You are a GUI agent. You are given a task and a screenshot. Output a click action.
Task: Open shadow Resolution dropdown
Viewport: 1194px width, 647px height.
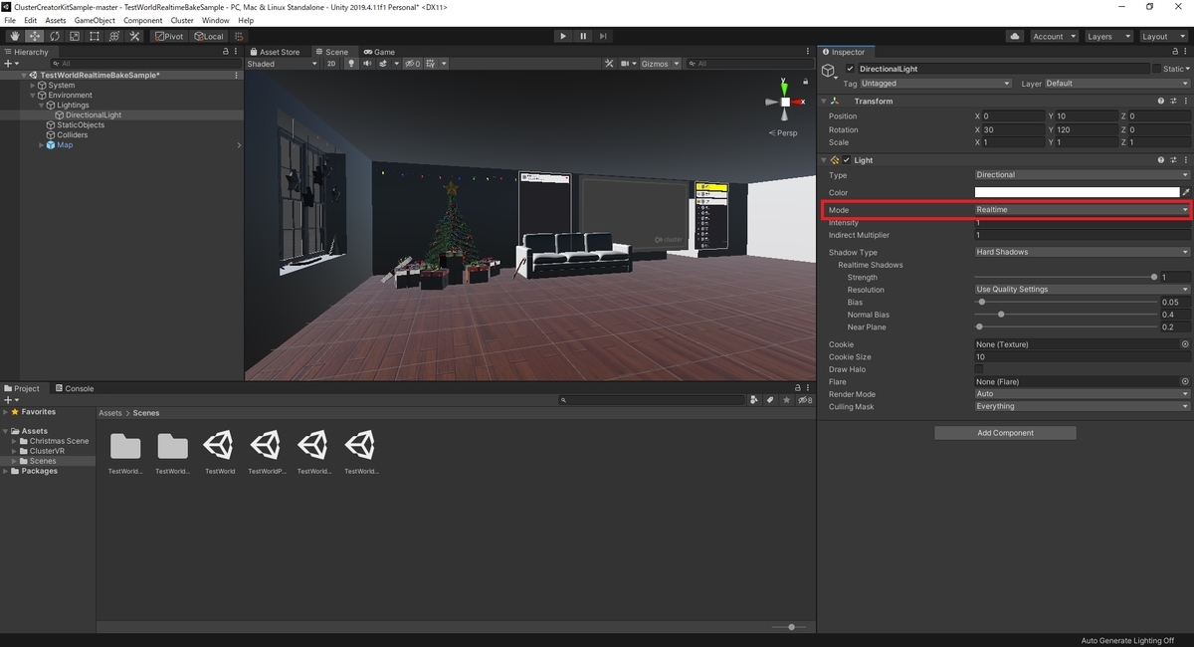[x=1082, y=290]
